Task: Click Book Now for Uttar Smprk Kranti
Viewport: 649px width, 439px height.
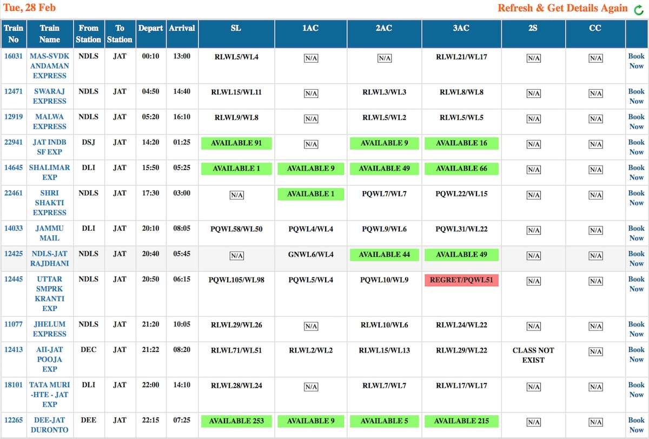Action: (x=636, y=284)
